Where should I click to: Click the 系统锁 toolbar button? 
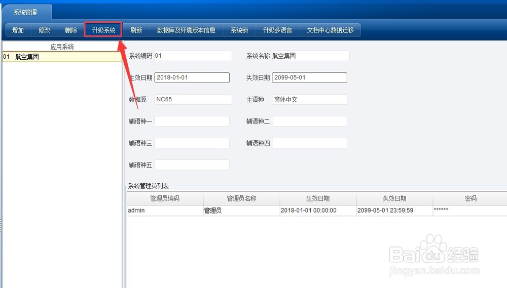click(x=239, y=30)
